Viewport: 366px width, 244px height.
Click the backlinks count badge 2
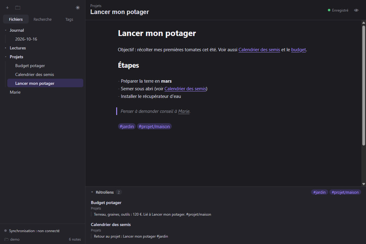pyautogui.click(x=119, y=192)
